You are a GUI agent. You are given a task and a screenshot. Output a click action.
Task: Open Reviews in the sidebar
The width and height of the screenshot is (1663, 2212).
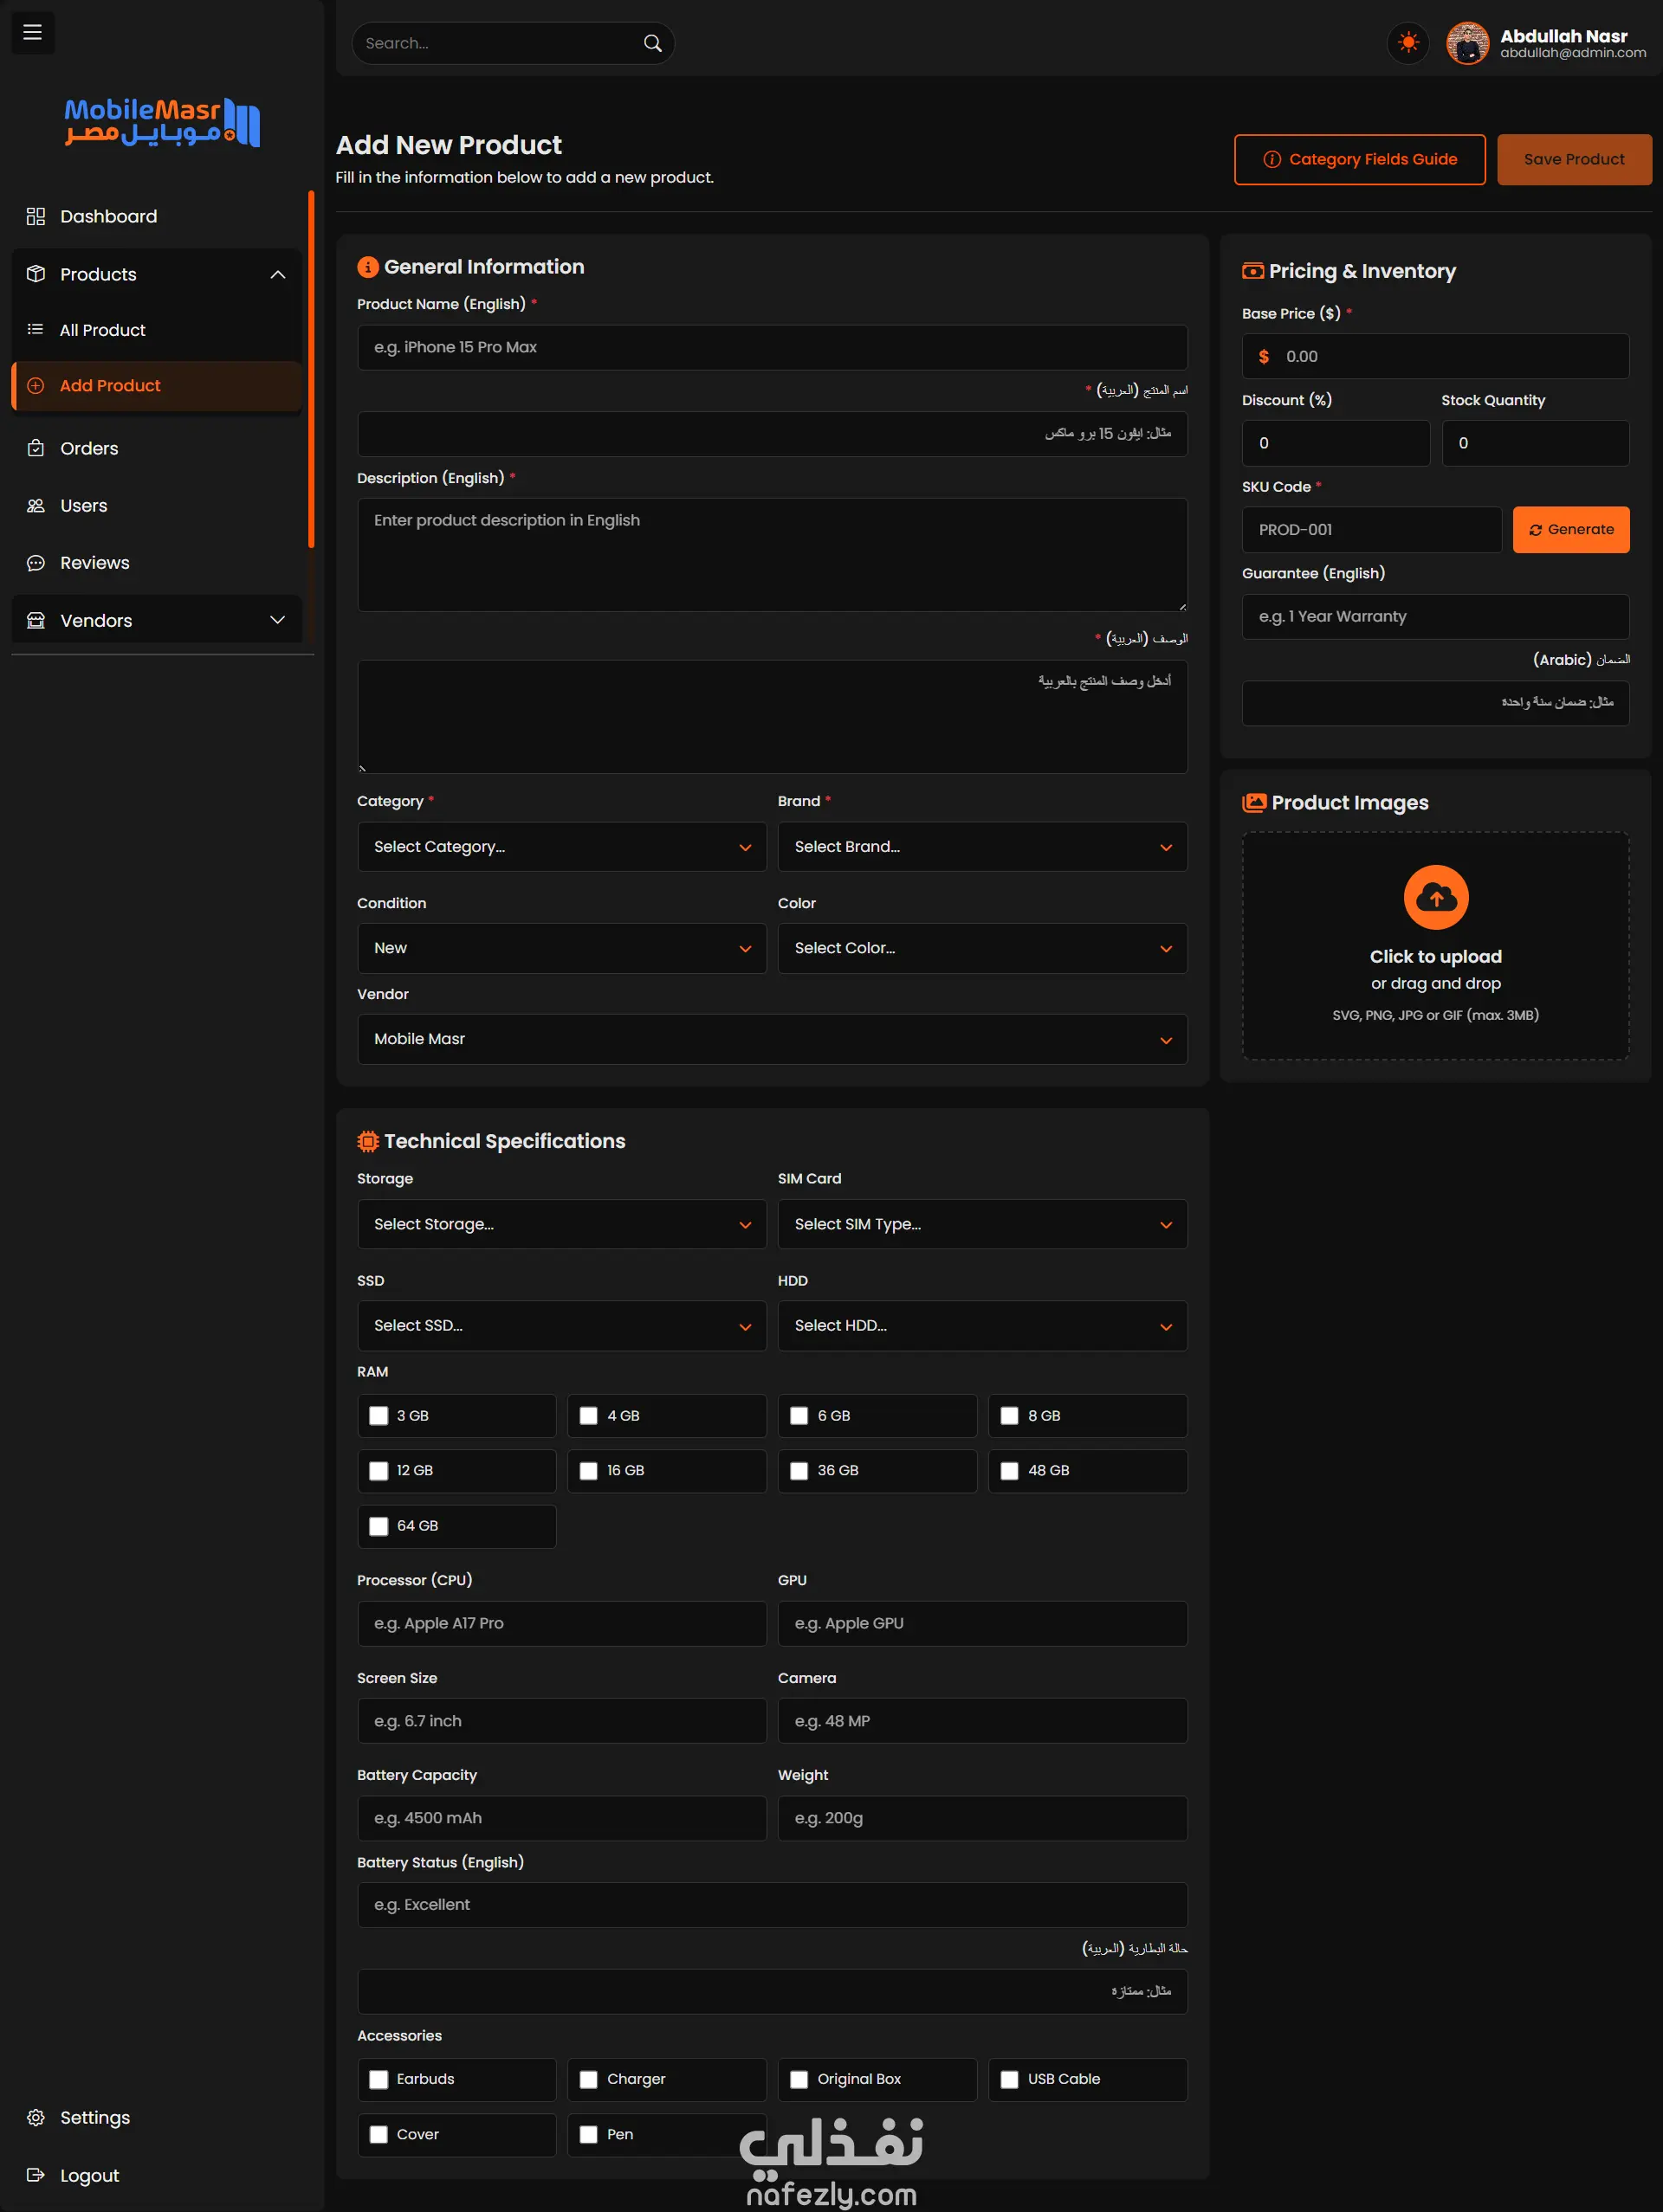(94, 563)
